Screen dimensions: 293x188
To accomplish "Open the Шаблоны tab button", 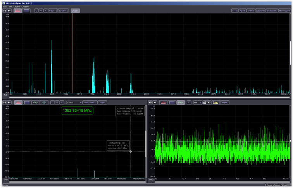I will [x=260, y=11].
